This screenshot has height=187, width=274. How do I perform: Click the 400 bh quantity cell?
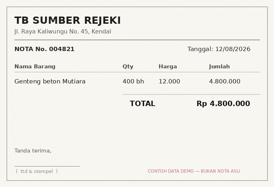133,81
